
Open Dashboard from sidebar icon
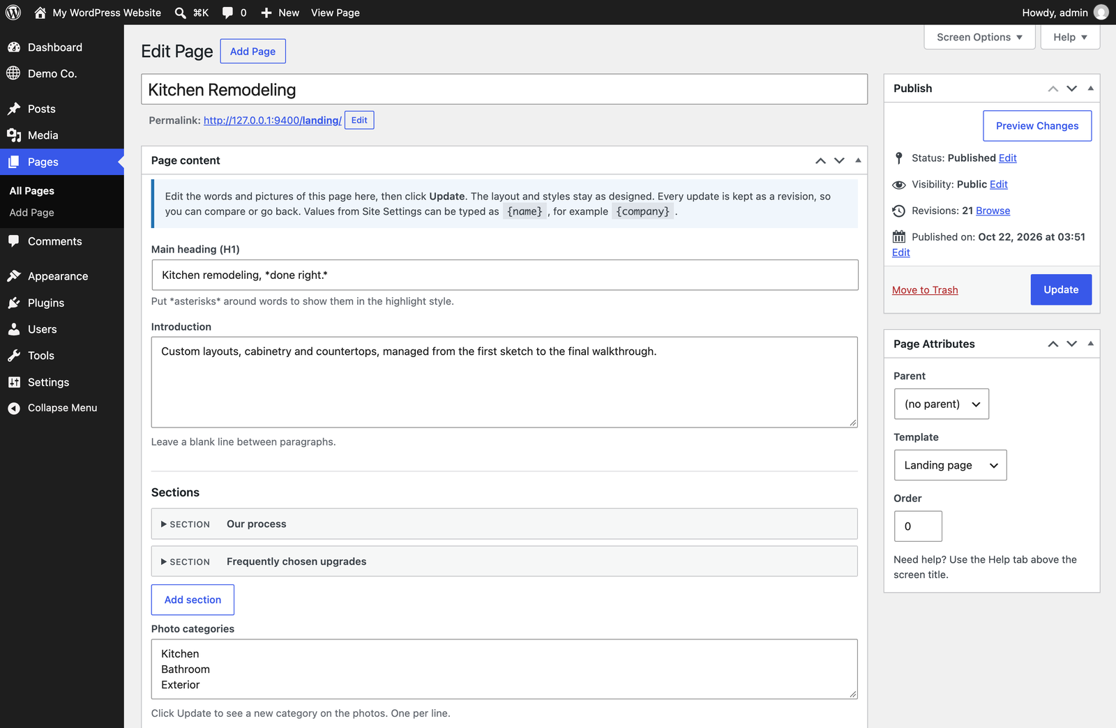coord(14,47)
